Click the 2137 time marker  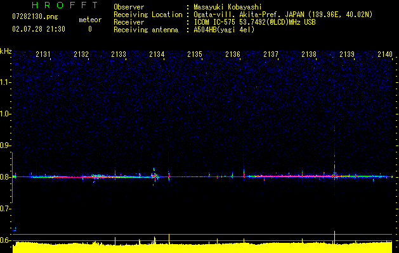pyautogui.click(x=271, y=54)
